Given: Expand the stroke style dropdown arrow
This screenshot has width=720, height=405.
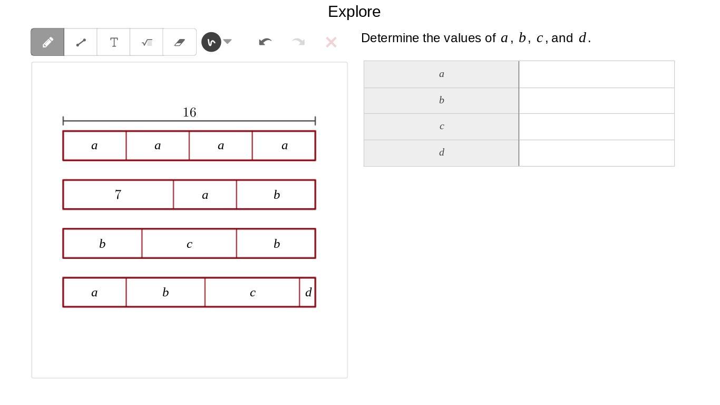Looking at the screenshot, I should pos(228,42).
